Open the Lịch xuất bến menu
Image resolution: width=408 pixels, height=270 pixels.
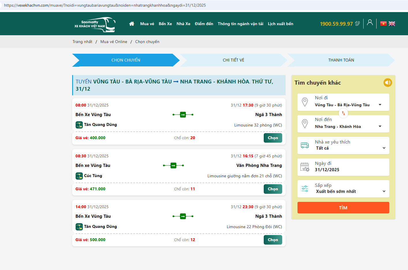coord(280,24)
